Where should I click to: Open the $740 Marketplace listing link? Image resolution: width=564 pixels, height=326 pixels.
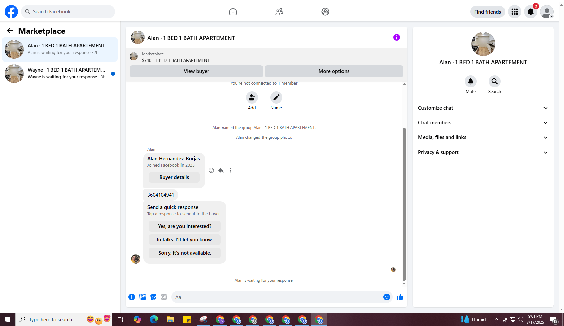coord(175,60)
